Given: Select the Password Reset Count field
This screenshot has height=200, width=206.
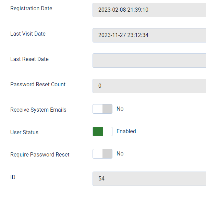Looking at the screenshot, I should click(x=149, y=86).
